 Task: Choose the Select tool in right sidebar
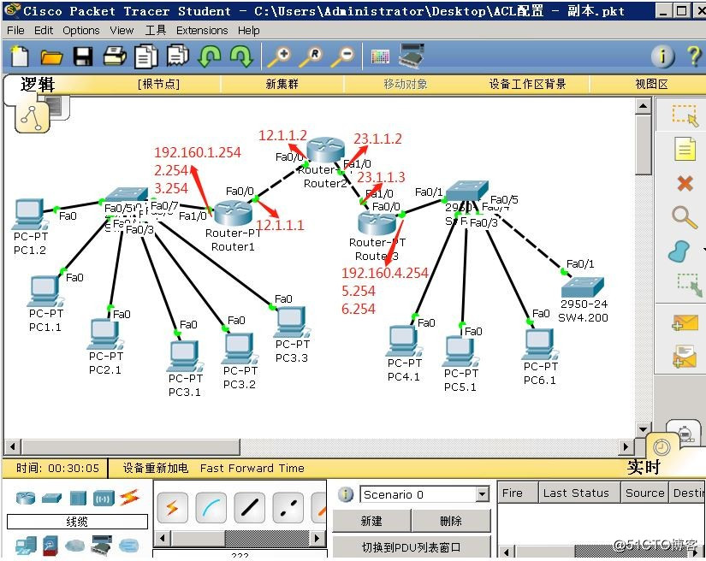(x=685, y=115)
